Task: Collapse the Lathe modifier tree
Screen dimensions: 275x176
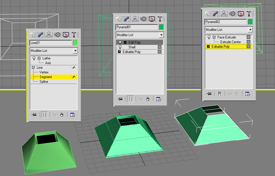Action: [x=39, y=58]
